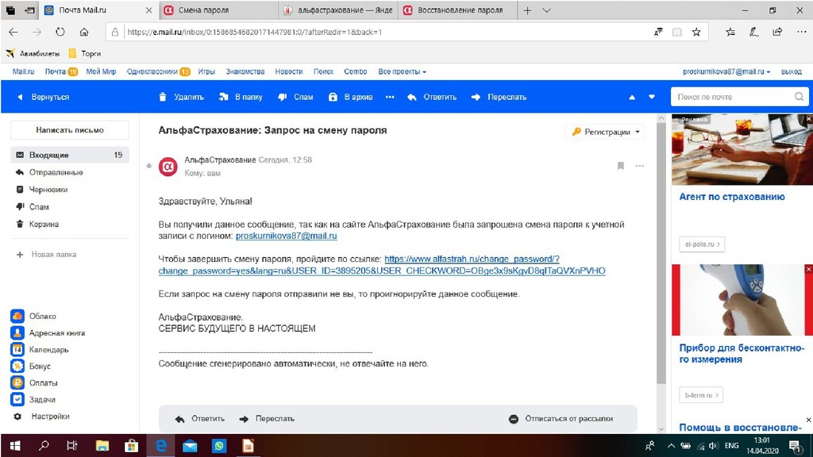Show tab previews chevron

[x=546, y=10]
